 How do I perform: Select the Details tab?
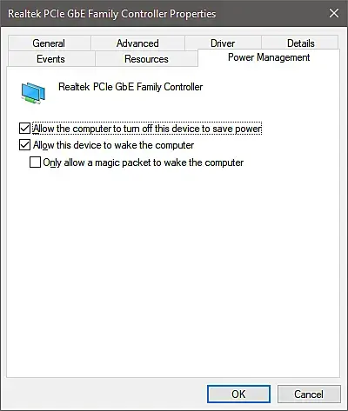coord(300,43)
